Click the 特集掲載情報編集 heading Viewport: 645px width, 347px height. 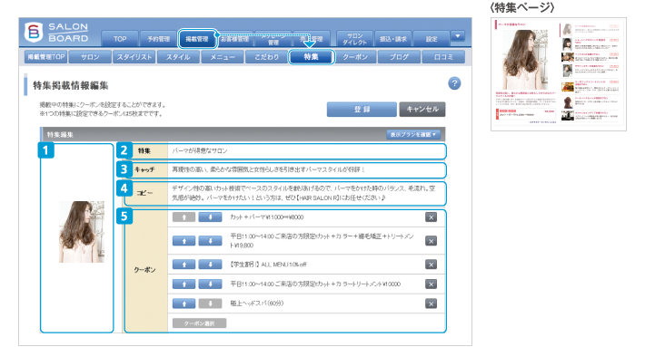70,85
